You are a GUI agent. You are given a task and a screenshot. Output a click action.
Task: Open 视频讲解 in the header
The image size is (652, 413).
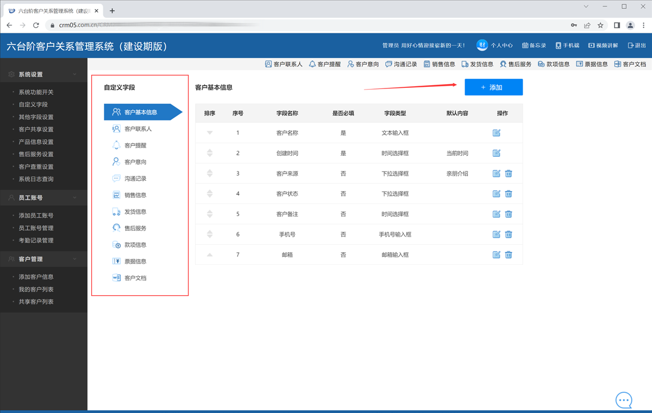click(x=603, y=46)
